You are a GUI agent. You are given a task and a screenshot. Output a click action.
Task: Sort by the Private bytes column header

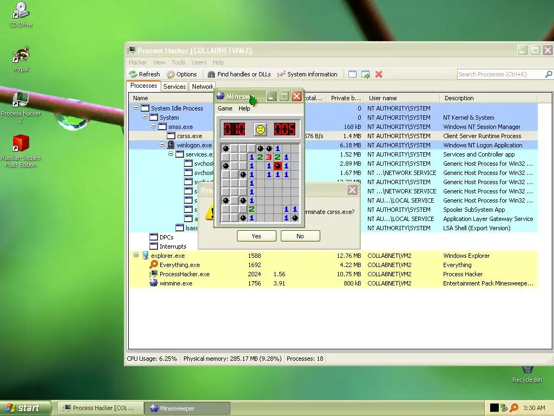[345, 98]
